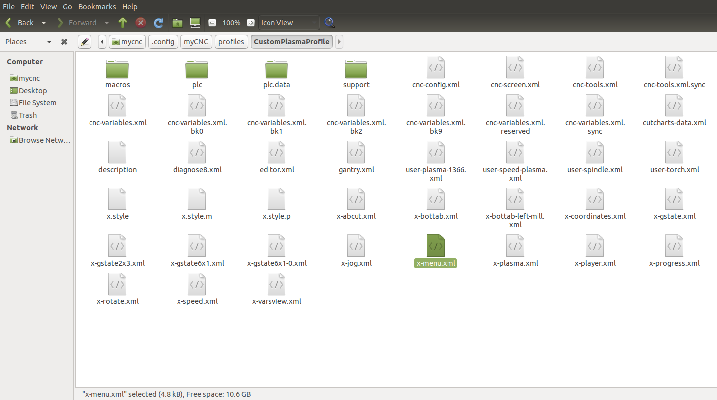
Task: Click the Back button
Action: point(20,23)
